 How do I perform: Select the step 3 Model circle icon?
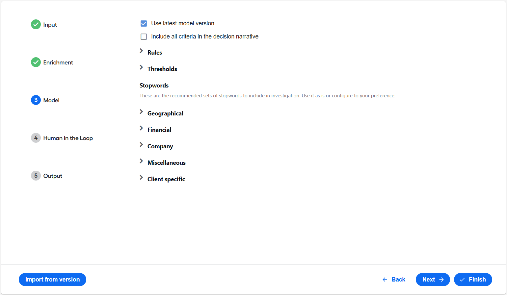point(36,100)
